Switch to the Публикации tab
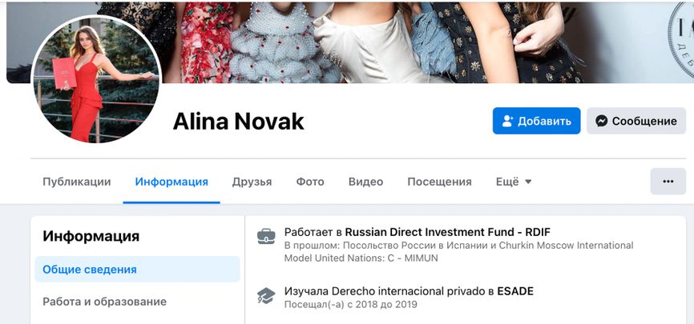Viewport: 694px width, 324px height. 77,182
